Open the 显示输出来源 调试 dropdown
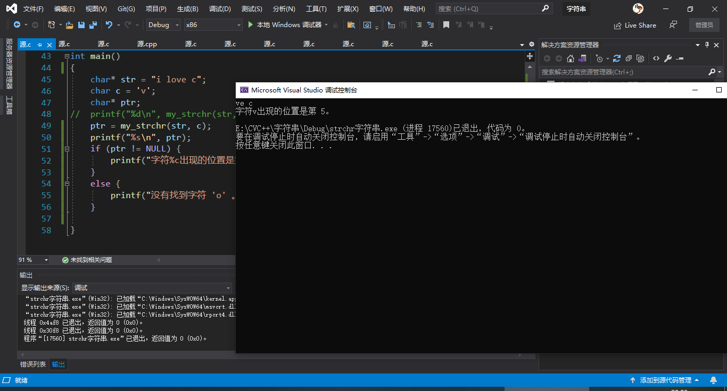 tap(152, 287)
